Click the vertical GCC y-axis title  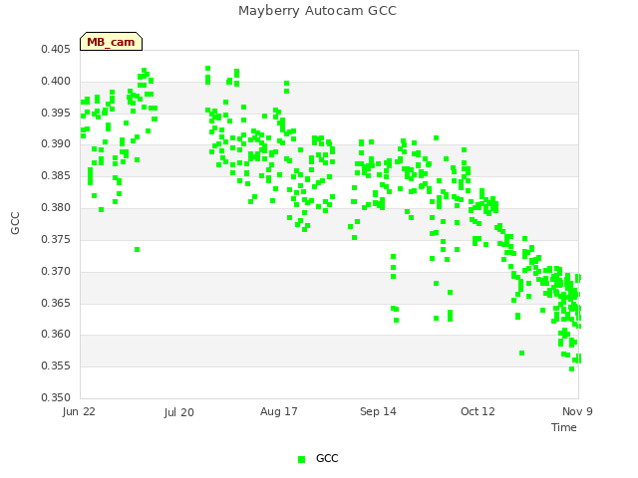(x=15, y=223)
